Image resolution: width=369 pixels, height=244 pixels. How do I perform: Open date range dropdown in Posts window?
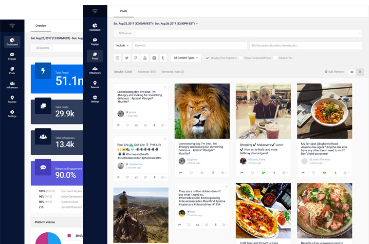[156, 23]
